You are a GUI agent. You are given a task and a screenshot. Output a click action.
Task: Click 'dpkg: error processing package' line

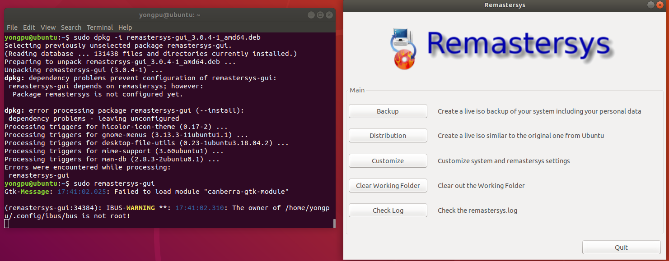point(124,110)
